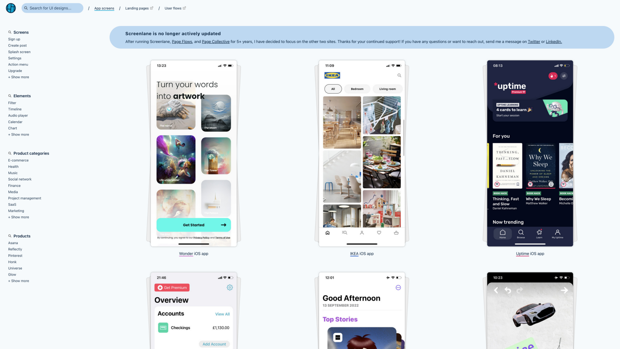620x349 pixels.
Task: Click the Search for UI designs field
Action: 52,8
